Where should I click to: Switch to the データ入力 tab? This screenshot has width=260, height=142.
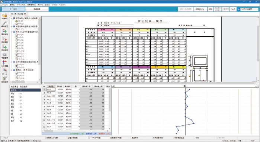pos(13,9)
